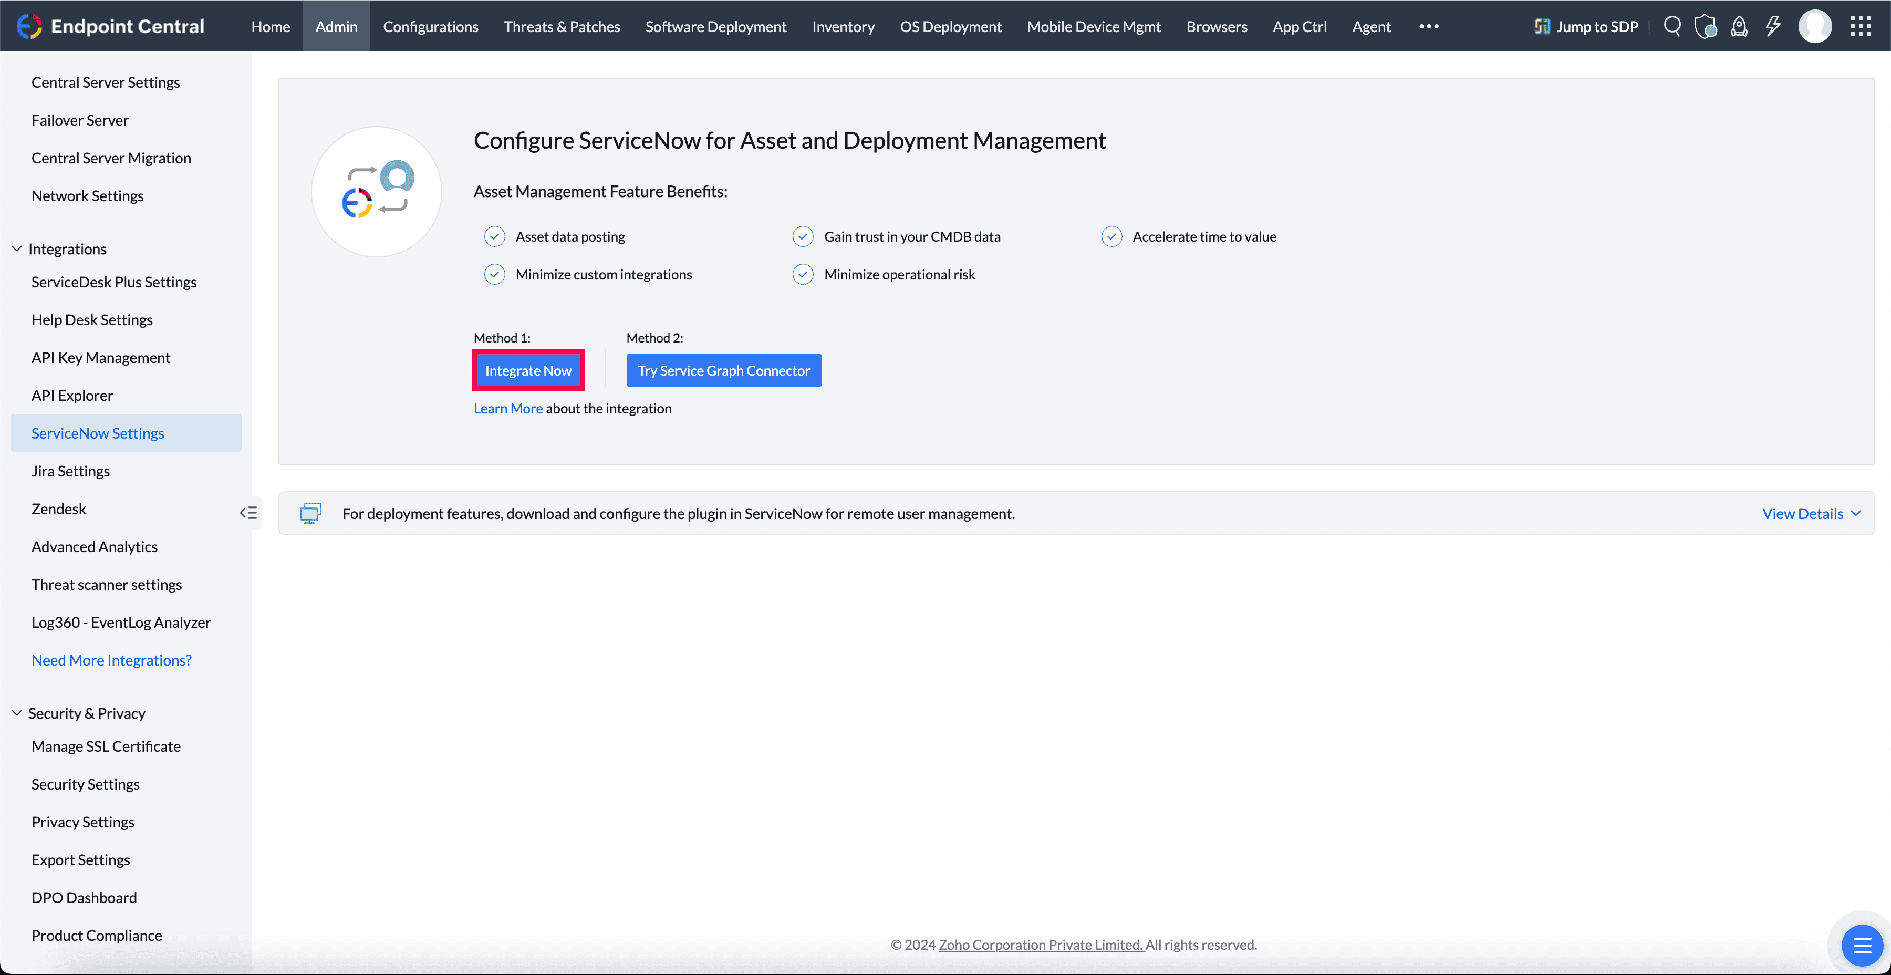Click the Endpoint Central logo
Image resolution: width=1891 pixels, height=975 pixels.
point(111,26)
